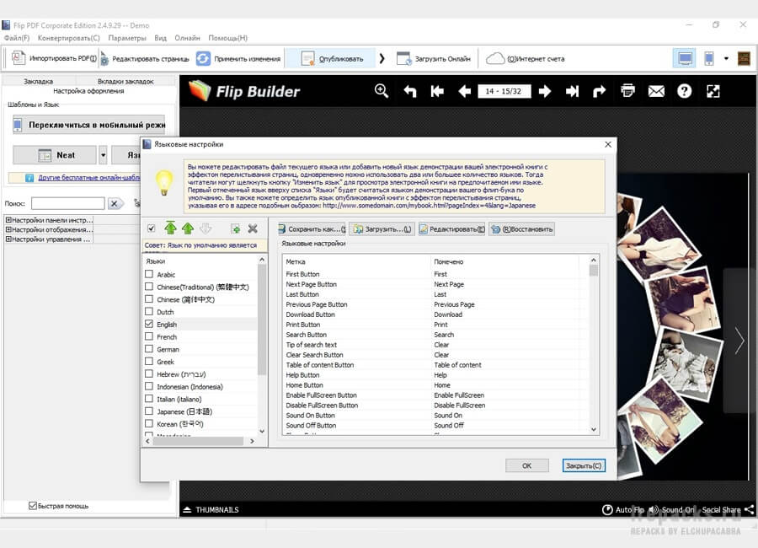
Task: Click the Social Share icon
Action: click(750, 510)
